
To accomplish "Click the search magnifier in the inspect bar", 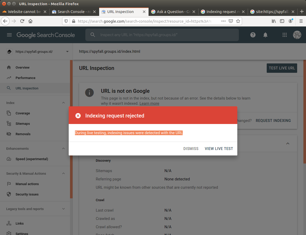I will [93, 35].
